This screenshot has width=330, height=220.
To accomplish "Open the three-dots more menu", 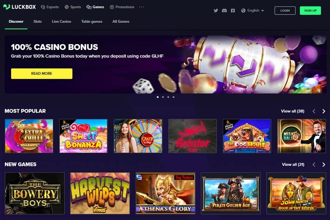I will (x=141, y=7).
